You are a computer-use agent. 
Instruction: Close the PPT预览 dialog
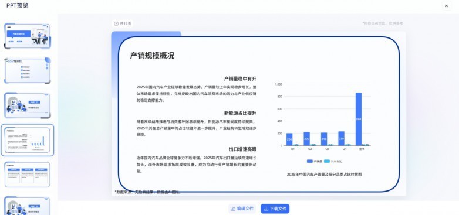[x=447, y=5]
